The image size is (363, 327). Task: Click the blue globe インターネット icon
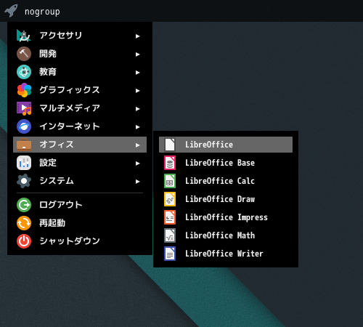pos(24,126)
